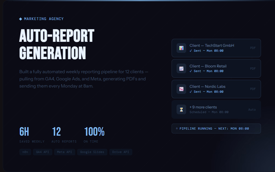Click the PDF label on Nordic Labs row
The height and width of the screenshot is (172, 275).
pyautogui.click(x=253, y=89)
